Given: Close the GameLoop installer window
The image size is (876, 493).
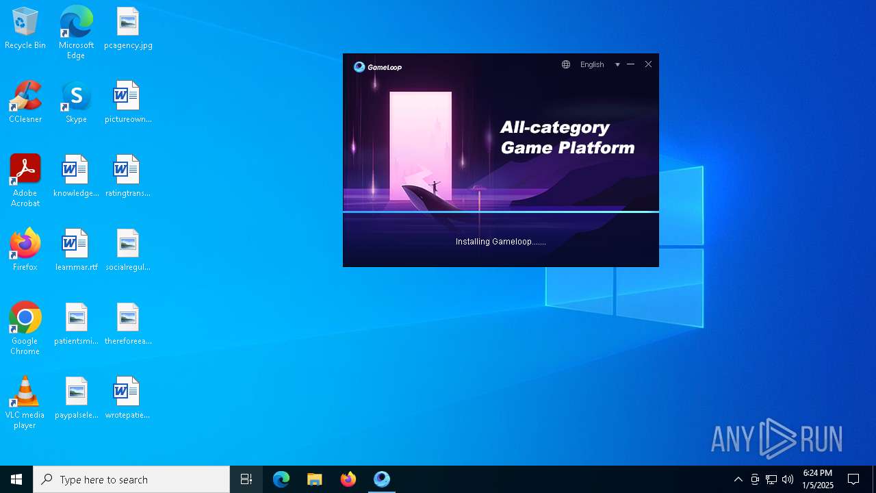Looking at the screenshot, I should [648, 64].
